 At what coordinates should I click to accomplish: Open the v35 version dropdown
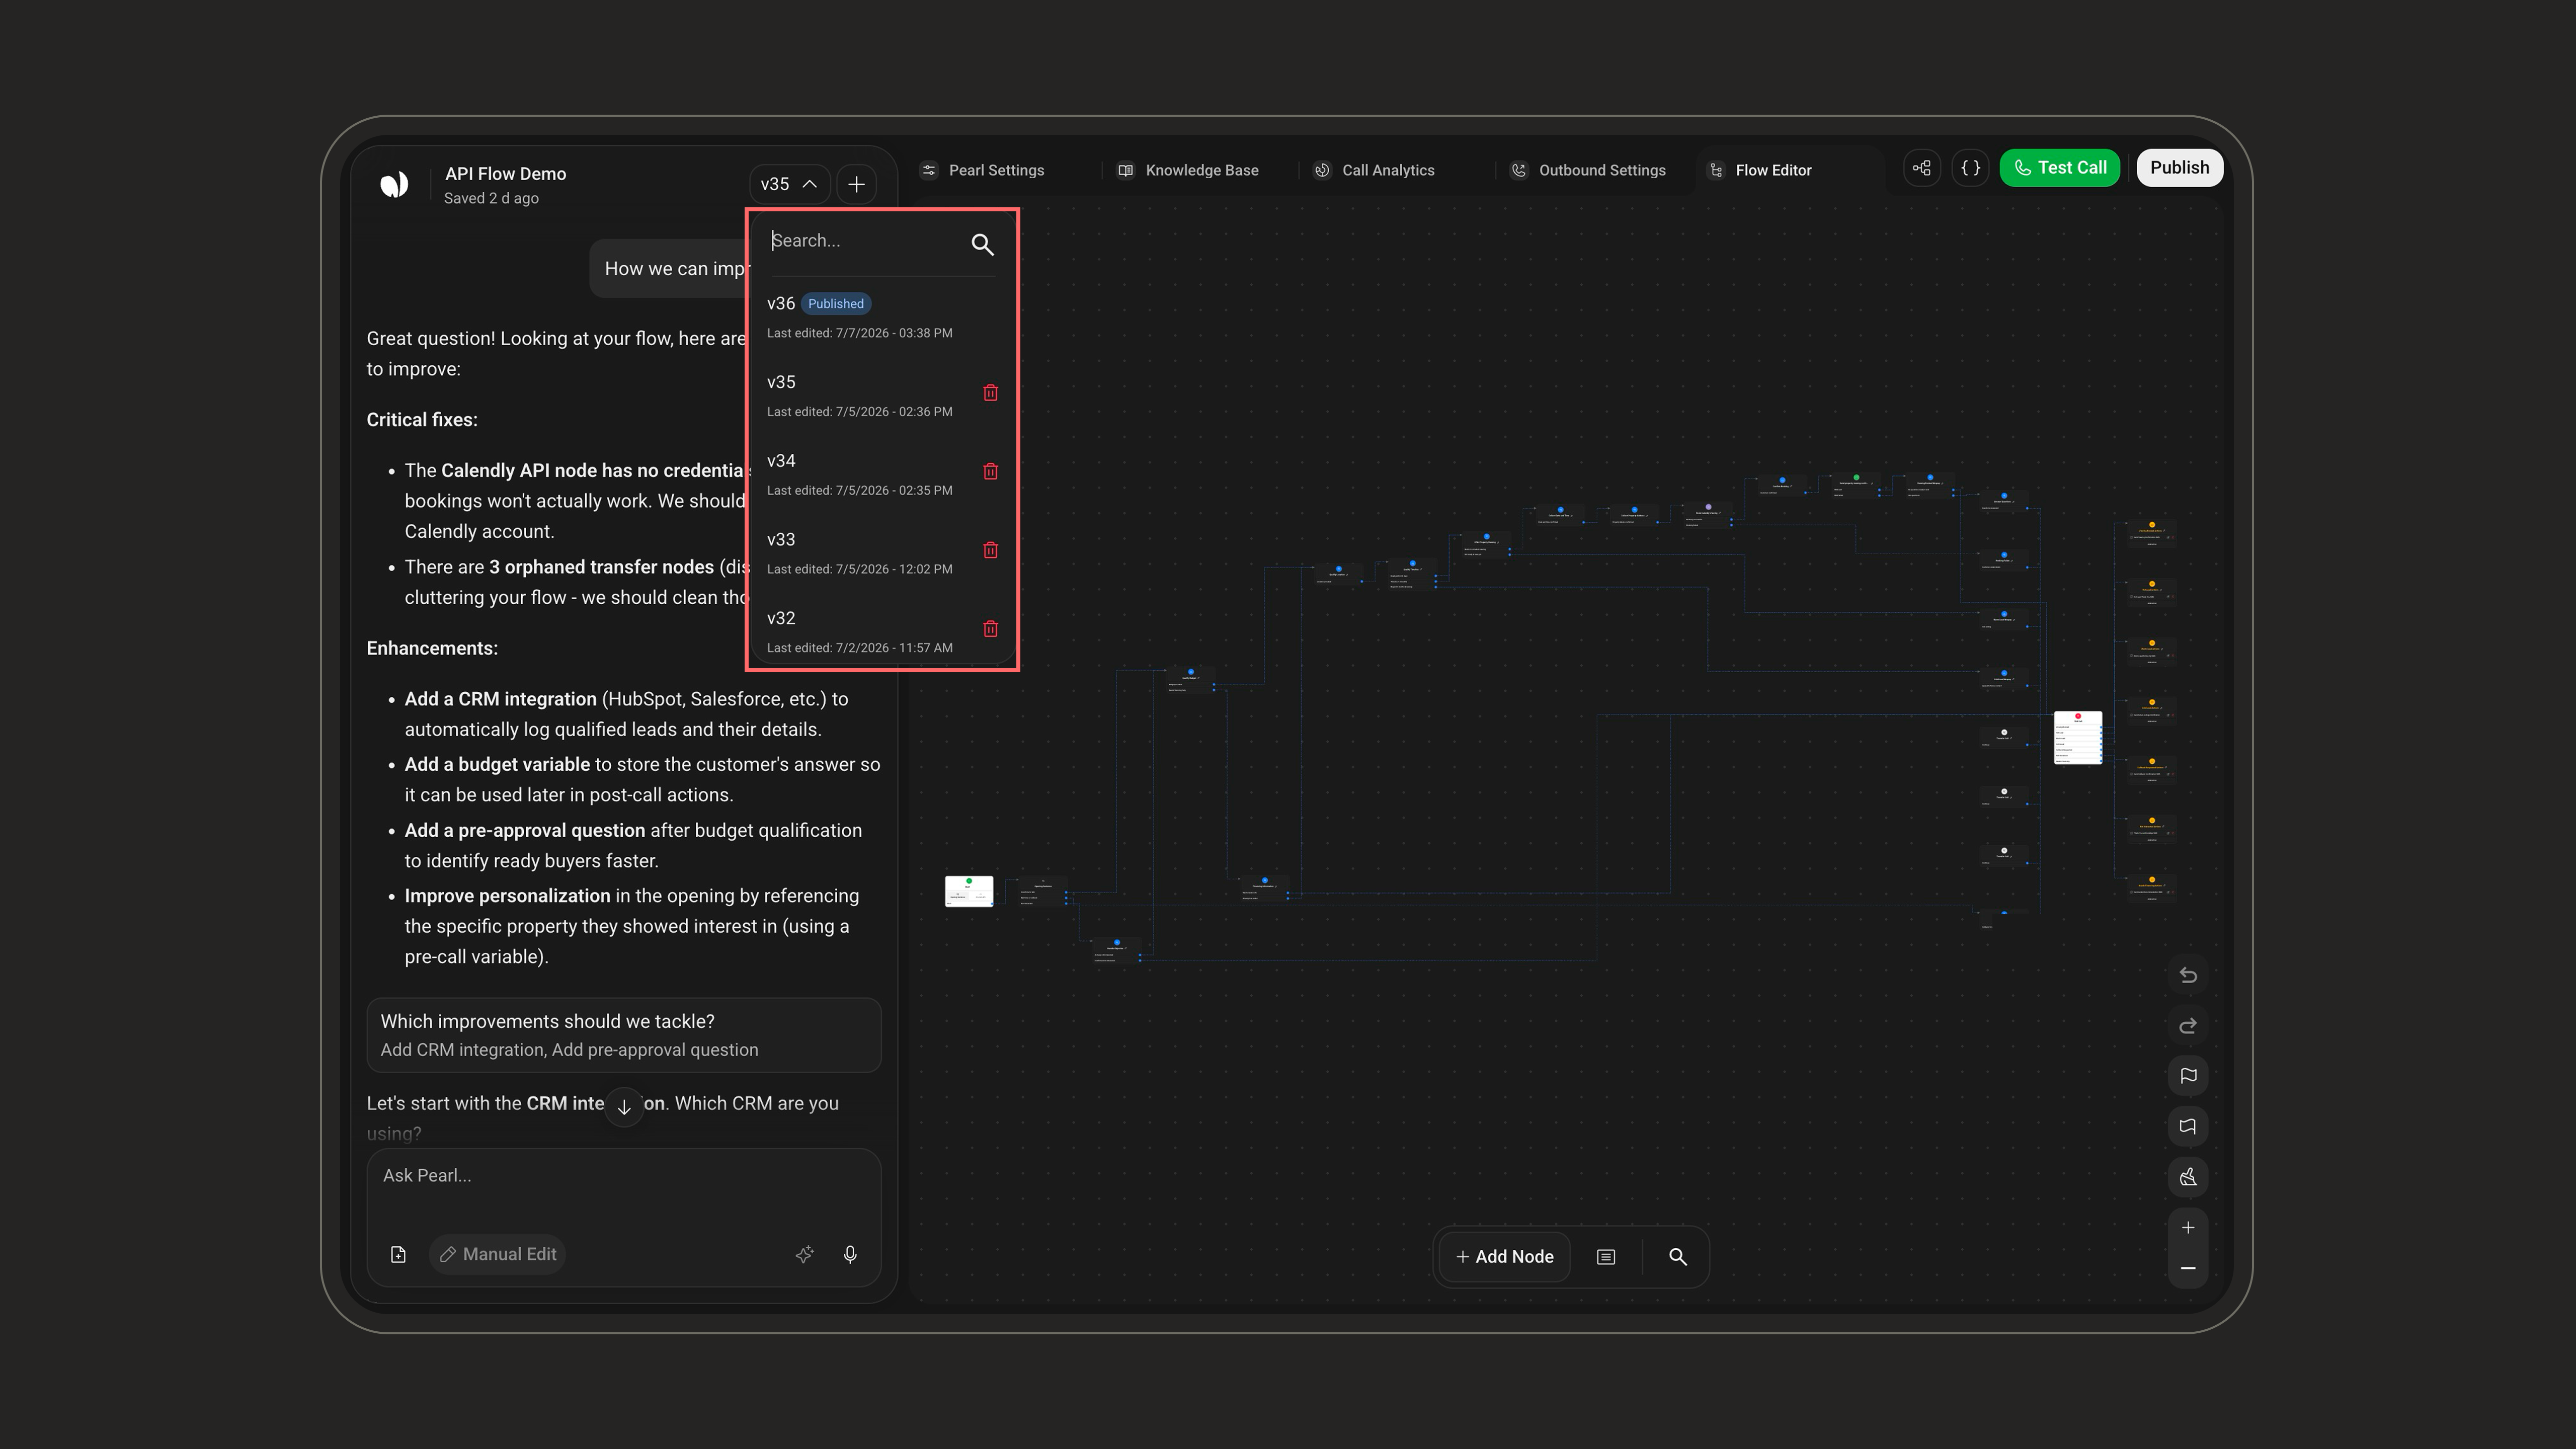789,184
